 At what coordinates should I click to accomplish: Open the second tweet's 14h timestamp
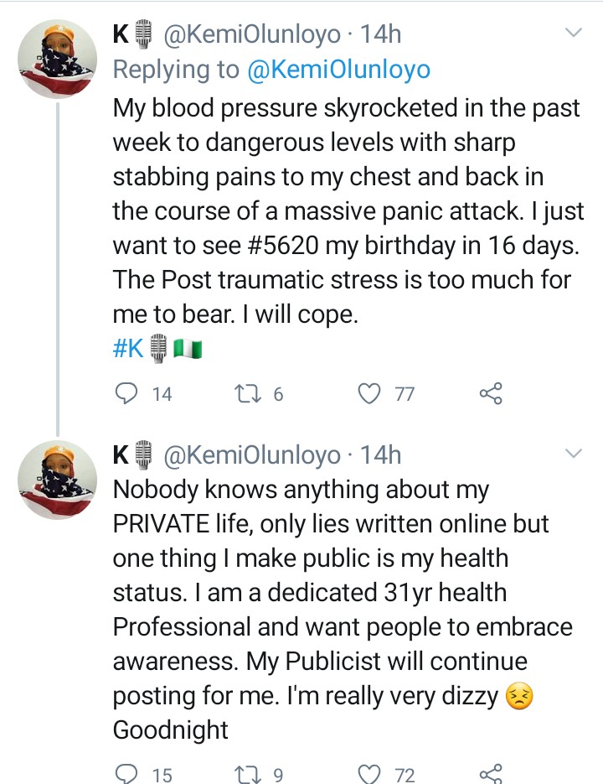pos(380,454)
